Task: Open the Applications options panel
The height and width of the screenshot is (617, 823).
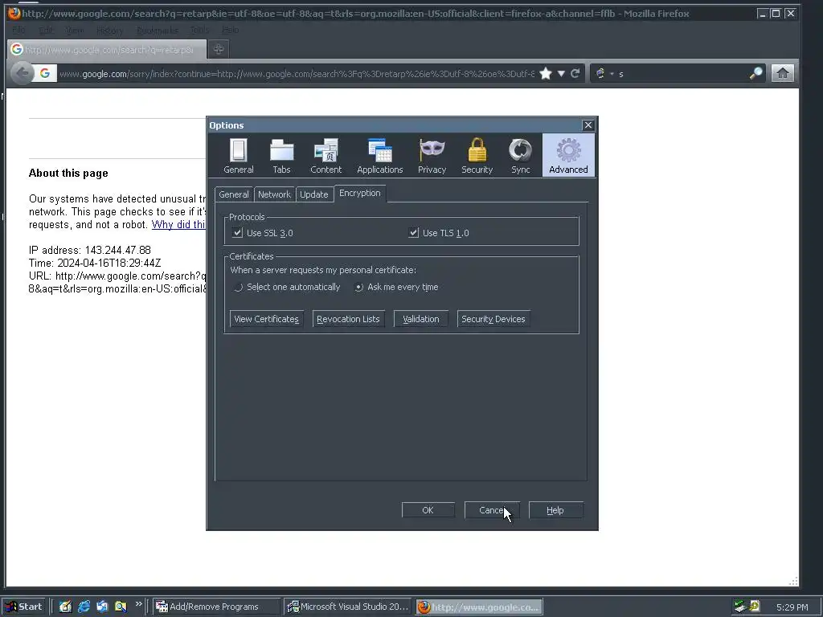Action: pos(380,156)
